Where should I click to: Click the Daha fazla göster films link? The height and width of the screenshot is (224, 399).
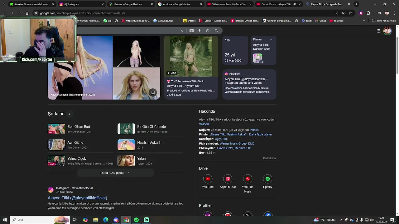[x=261, y=134]
